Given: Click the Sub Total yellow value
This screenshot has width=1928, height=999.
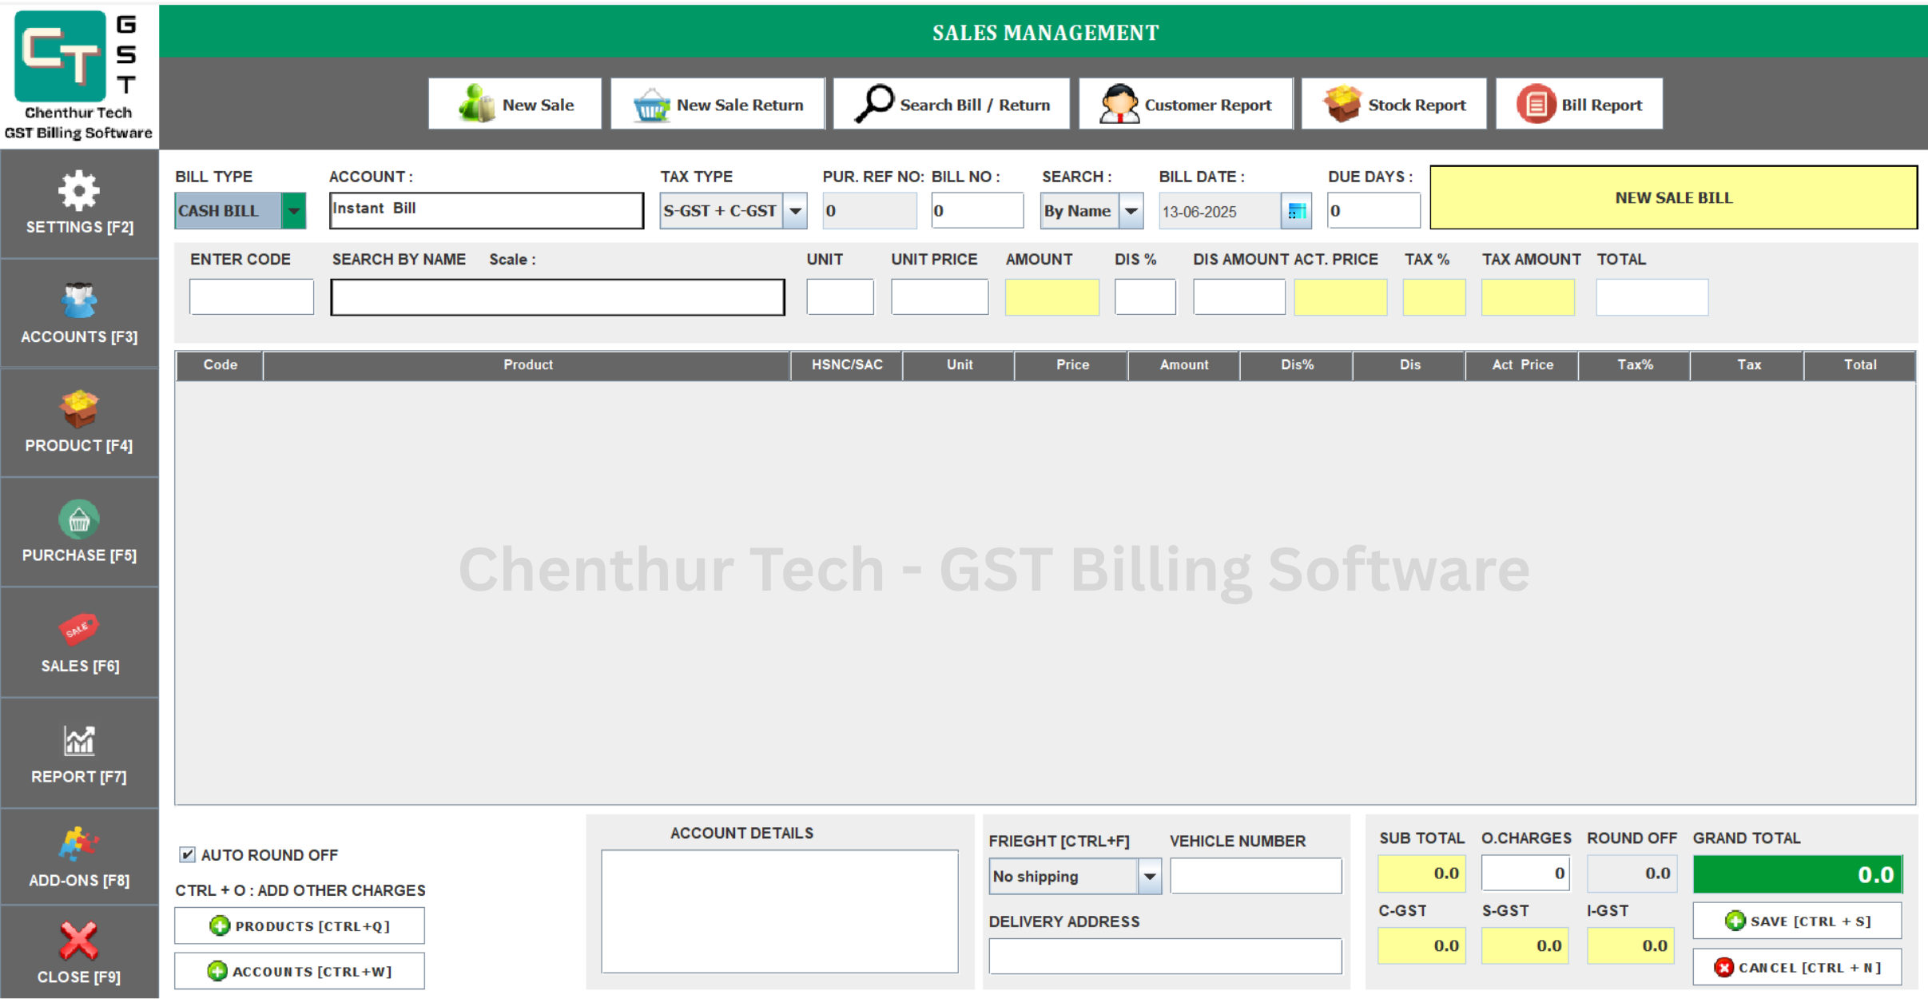Looking at the screenshot, I should coord(1421,873).
